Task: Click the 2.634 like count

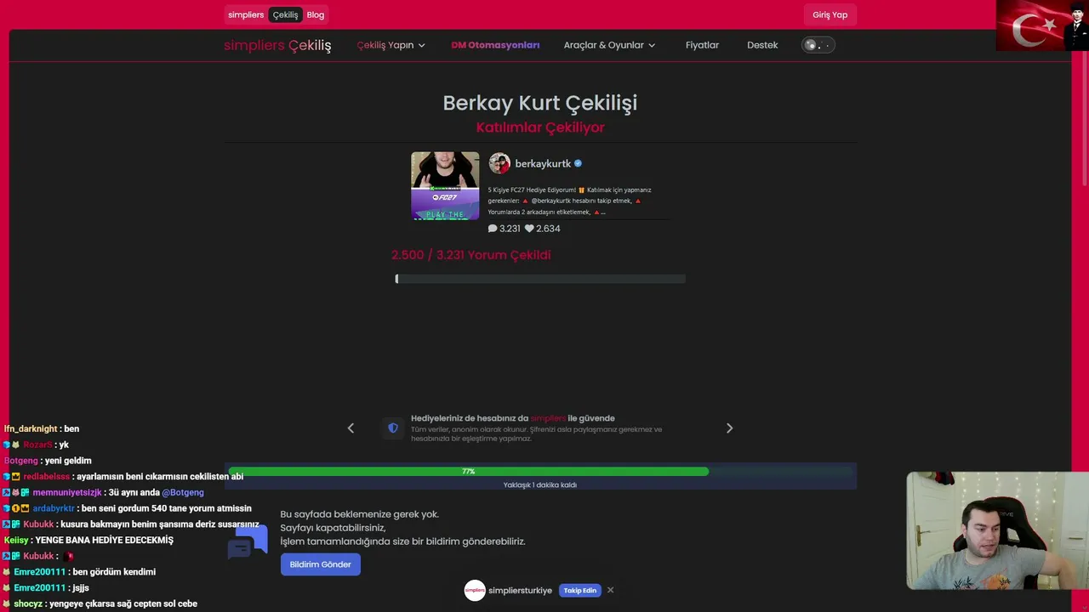Action: (x=548, y=229)
